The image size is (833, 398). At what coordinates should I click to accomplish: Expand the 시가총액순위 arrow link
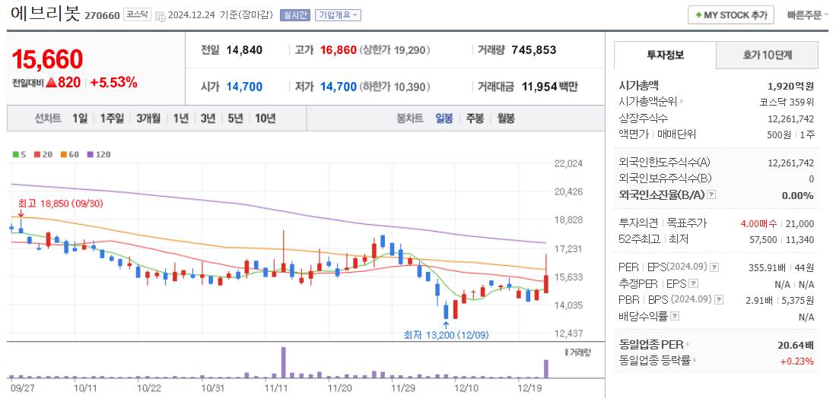click(x=682, y=101)
